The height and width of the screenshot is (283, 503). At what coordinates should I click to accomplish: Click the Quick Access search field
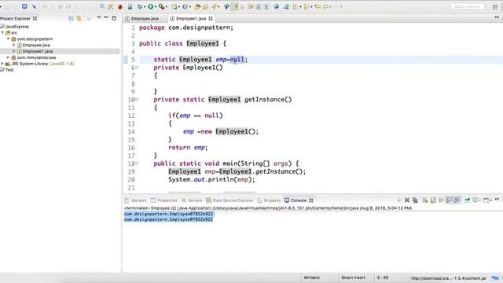point(468,6)
